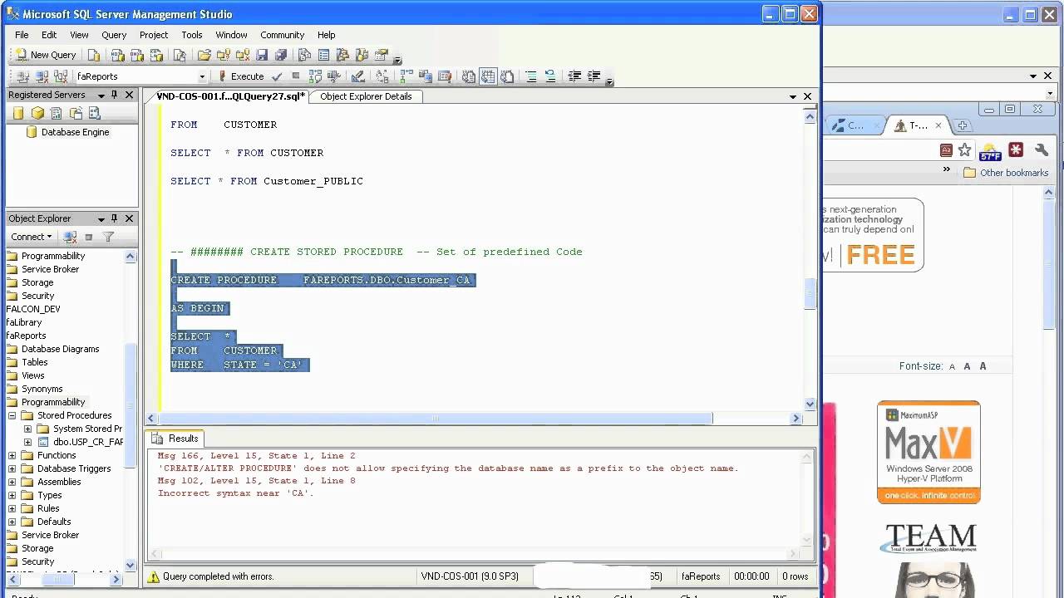Click Disconnect icon in Object Explorer toolbar

coord(71,237)
